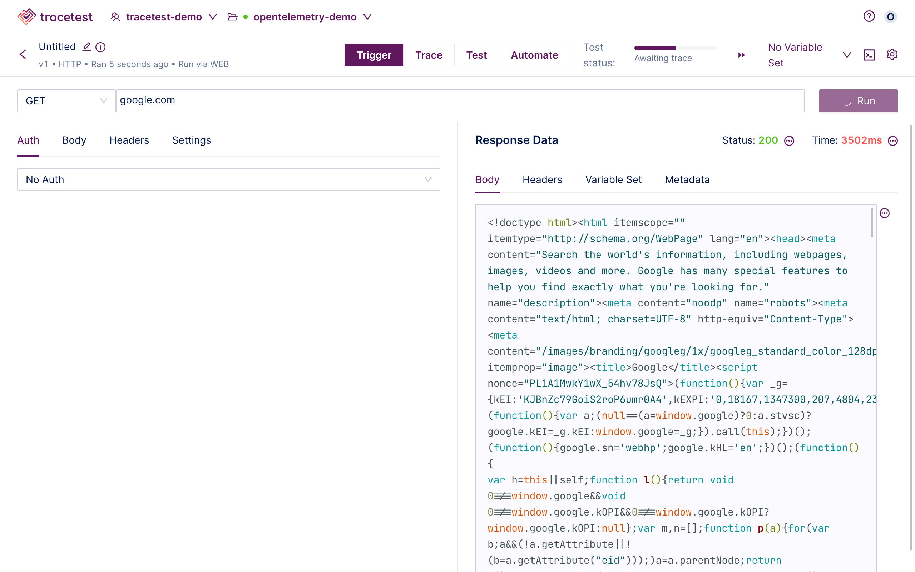Select the response Headers tab

[542, 180]
